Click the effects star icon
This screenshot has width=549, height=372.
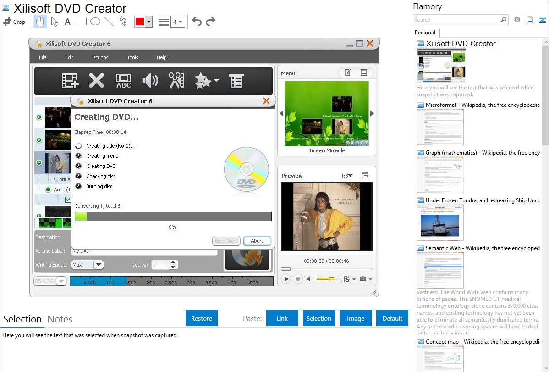point(203,81)
